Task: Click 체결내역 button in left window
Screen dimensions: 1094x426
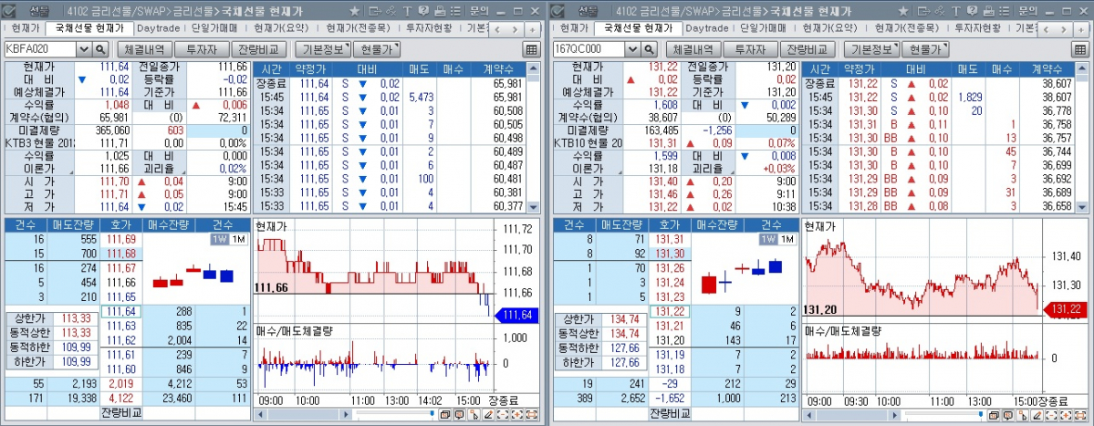Action: click(144, 49)
